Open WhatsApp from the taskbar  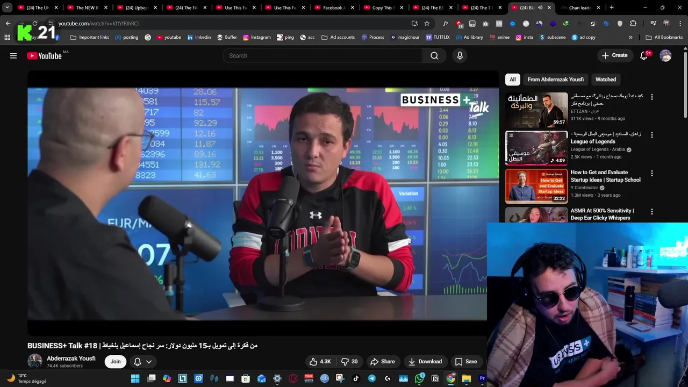click(419, 378)
